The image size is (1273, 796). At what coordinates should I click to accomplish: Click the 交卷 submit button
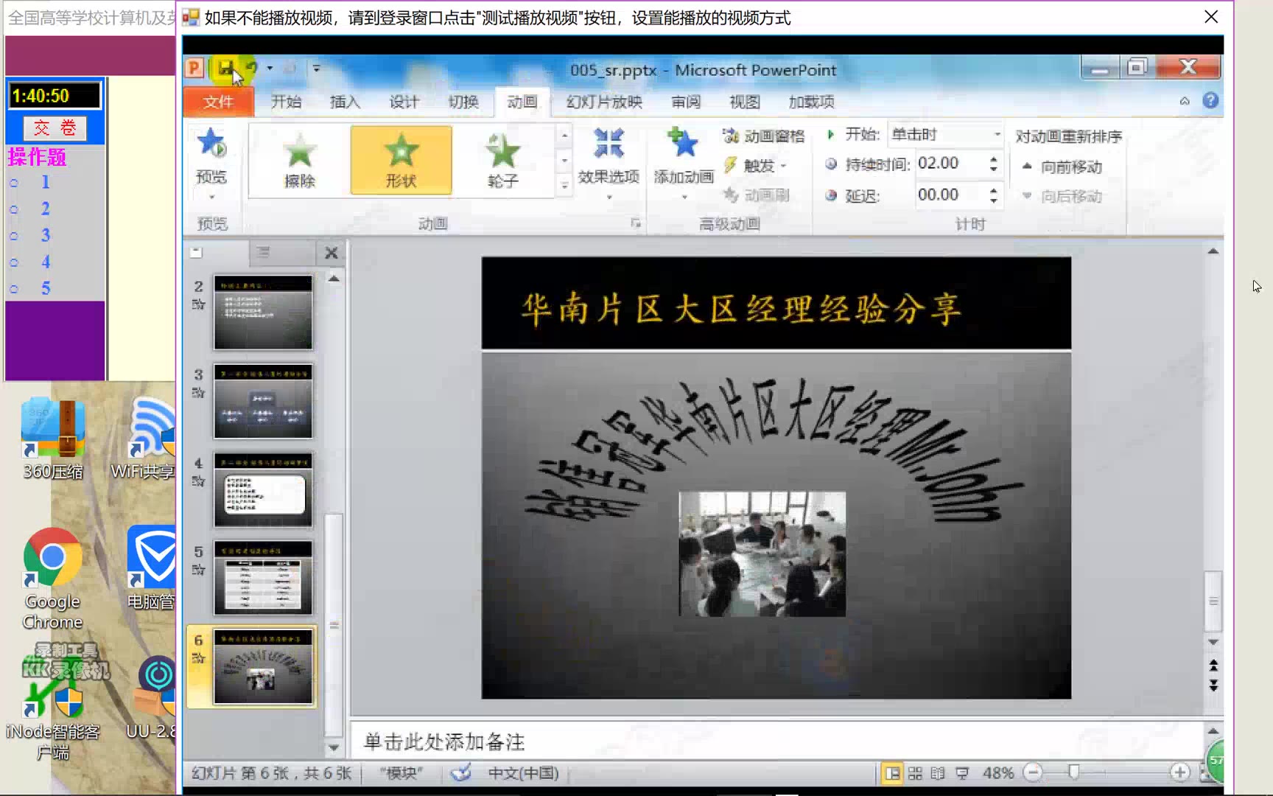point(55,127)
